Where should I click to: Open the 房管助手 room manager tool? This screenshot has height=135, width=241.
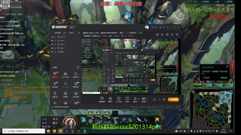76,75
